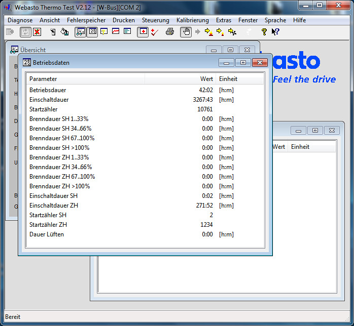This screenshot has width=354, height=326.
Task: Click the Bereit status bar text
Action: click(13, 317)
